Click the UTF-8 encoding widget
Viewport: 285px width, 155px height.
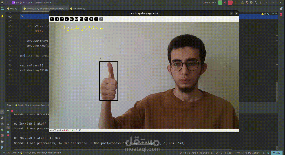click(219, 153)
